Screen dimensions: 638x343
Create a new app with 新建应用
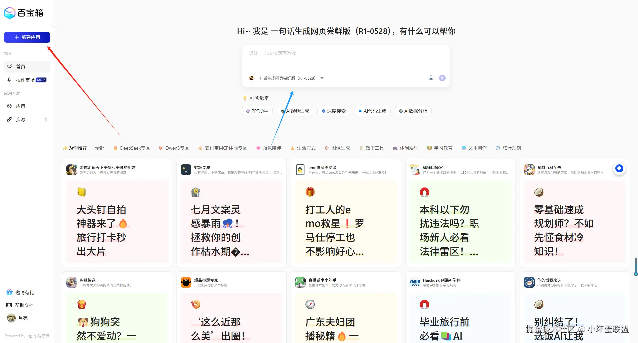coord(27,37)
